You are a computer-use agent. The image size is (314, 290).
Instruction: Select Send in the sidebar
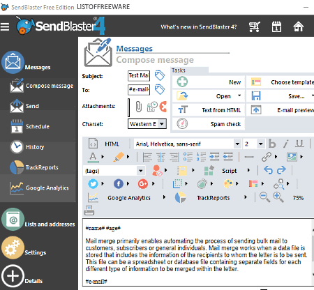click(24, 106)
